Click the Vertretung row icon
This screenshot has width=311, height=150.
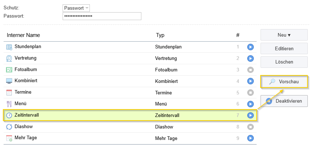pyautogui.click(x=9, y=58)
